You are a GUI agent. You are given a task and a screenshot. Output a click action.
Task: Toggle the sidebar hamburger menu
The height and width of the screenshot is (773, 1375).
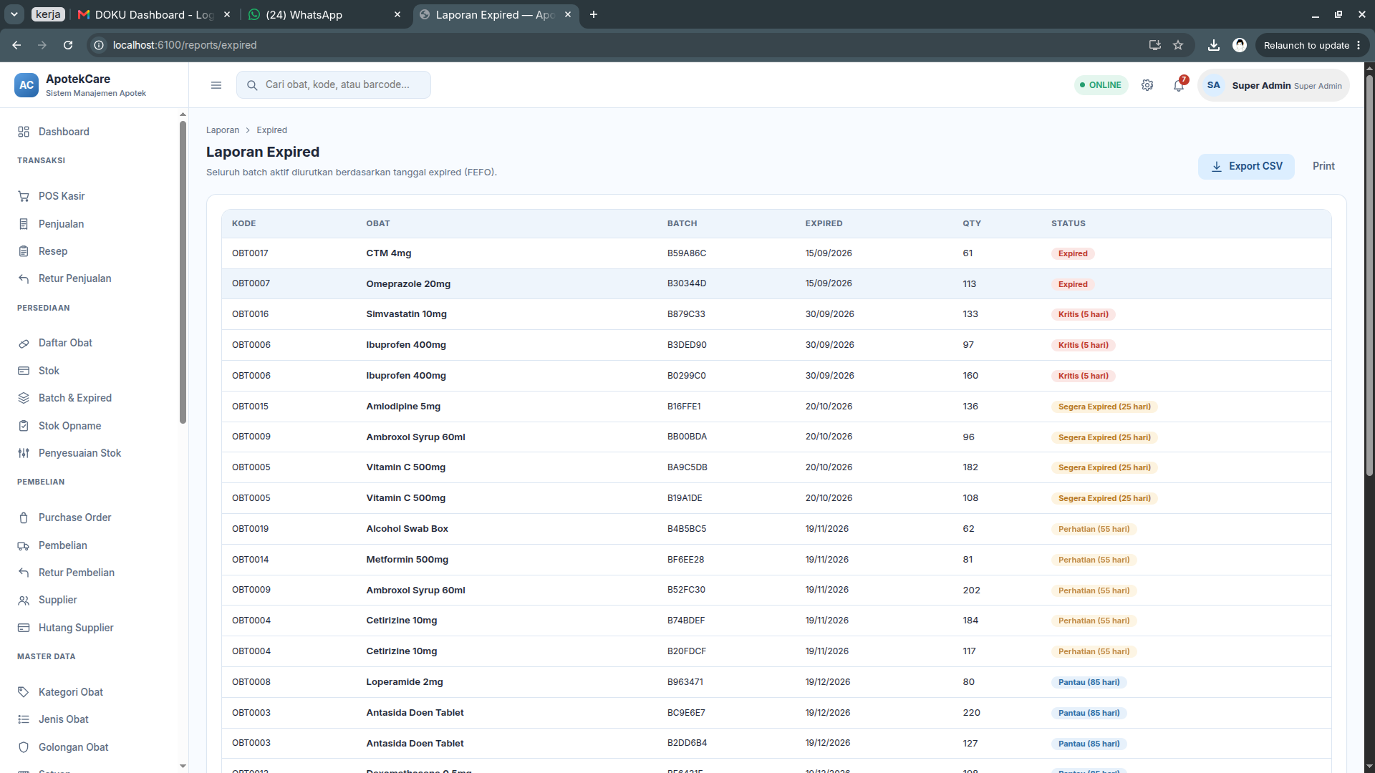pos(216,85)
